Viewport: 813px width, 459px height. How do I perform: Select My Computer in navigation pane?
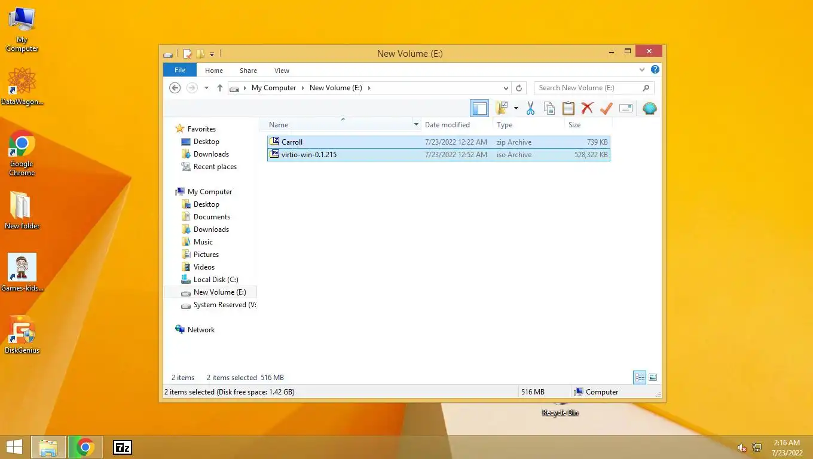[x=210, y=192]
